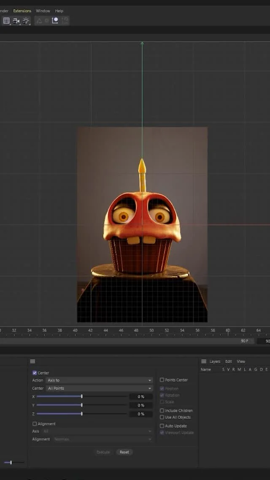This screenshot has width=270, height=480.
Task: Open the Center dropdown showing All Points
Action: point(99,388)
